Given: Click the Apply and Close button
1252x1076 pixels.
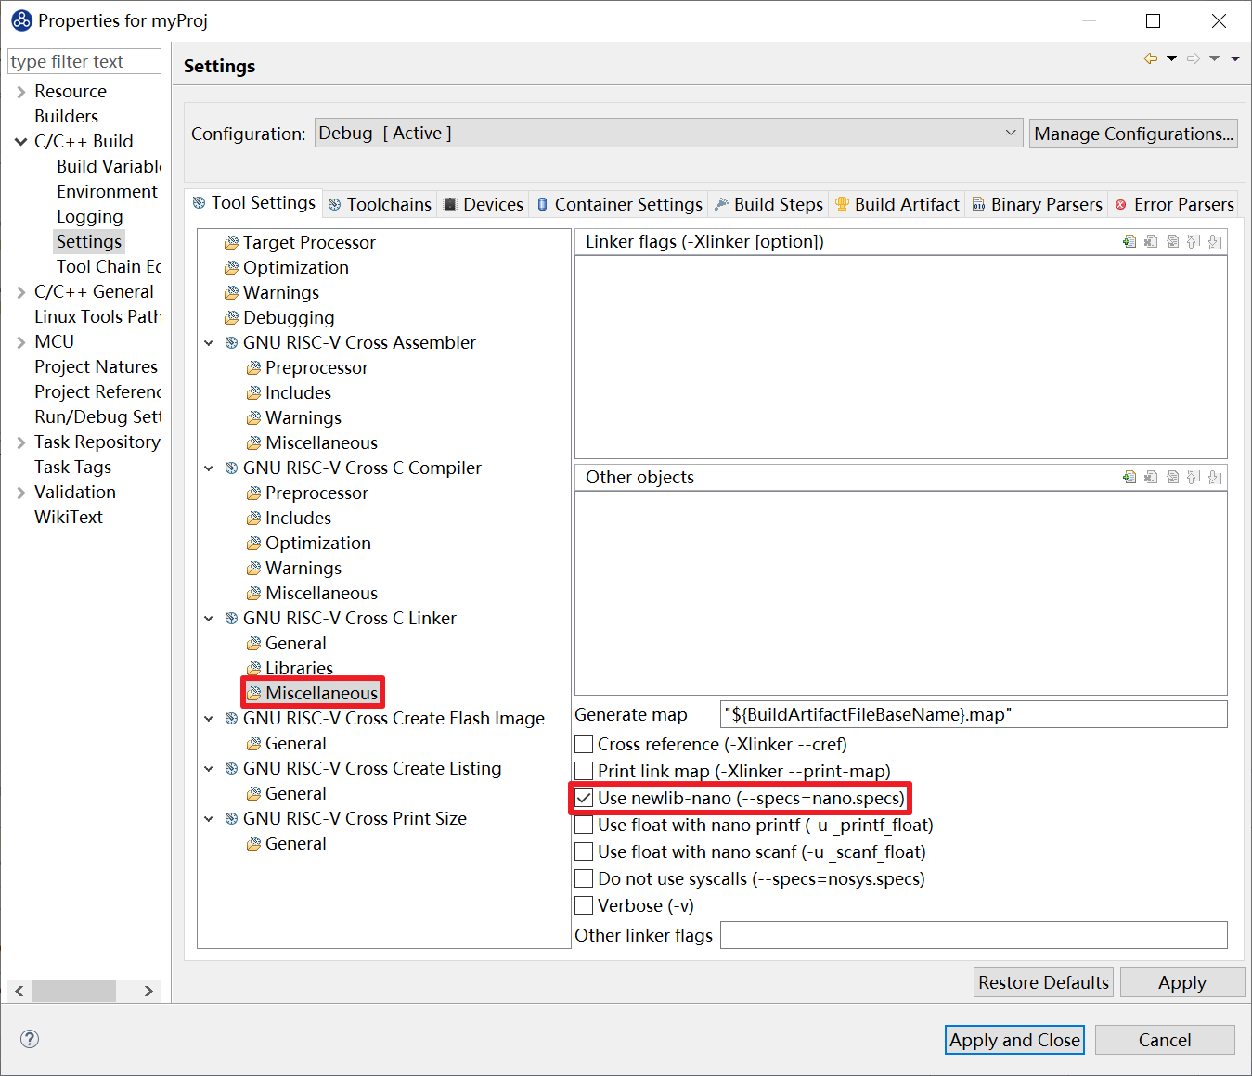Looking at the screenshot, I should click(1014, 1040).
